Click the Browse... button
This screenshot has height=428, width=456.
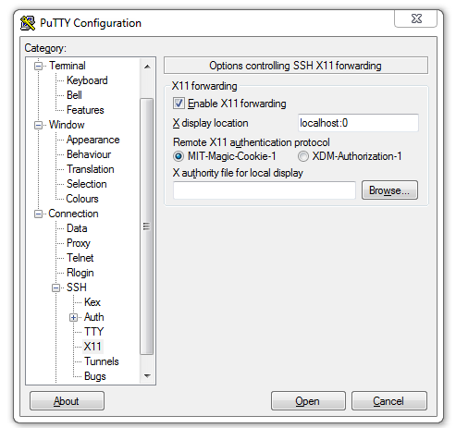click(389, 190)
